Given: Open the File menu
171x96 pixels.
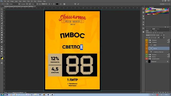Looking at the screenshot, I should click(x=5, y=1).
